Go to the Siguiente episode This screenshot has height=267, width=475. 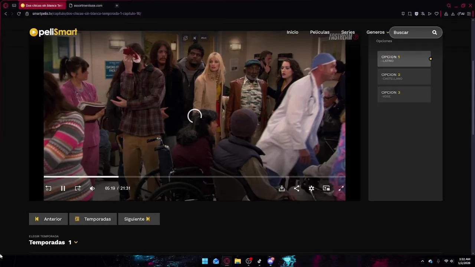(139, 219)
